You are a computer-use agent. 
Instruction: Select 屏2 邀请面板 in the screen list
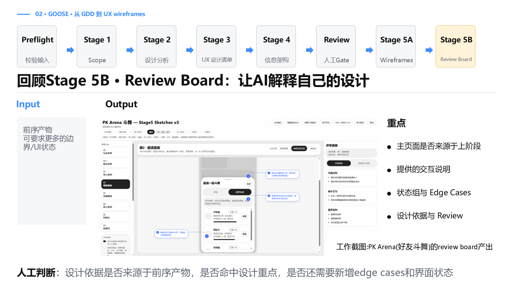click(x=116, y=184)
